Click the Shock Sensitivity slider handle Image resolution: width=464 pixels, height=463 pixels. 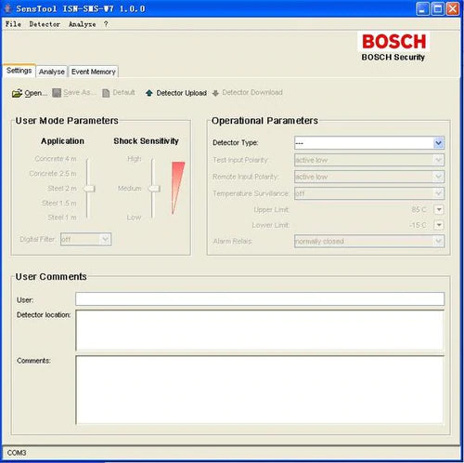coord(154,189)
